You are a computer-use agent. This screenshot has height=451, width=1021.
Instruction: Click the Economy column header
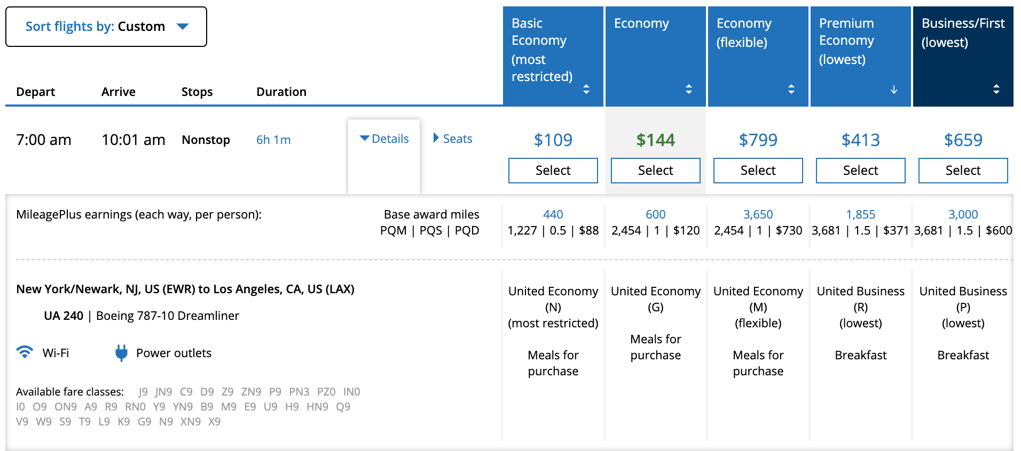pos(656,56)
